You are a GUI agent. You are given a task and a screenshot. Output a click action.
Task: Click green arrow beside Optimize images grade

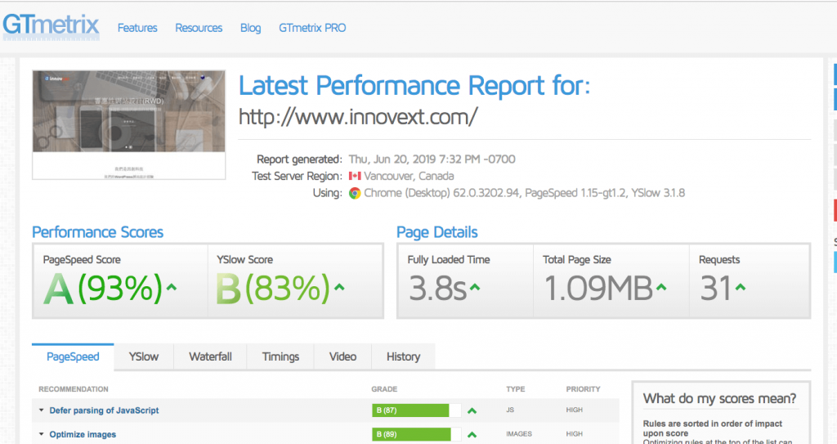click(x=472, y=434)
